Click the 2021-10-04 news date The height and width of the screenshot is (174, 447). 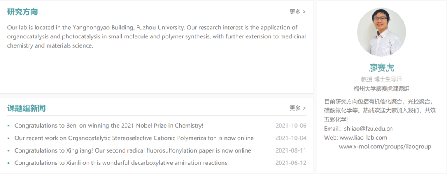point(291,138)
